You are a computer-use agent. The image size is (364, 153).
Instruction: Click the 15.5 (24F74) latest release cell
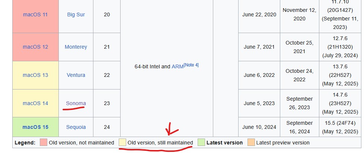[340, 127]
